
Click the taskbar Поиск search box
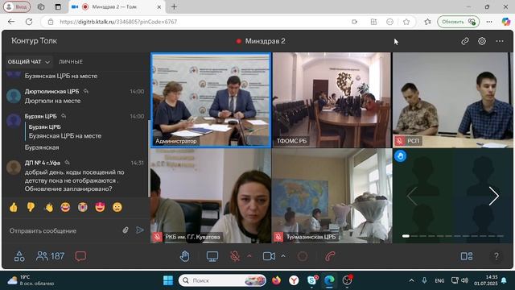222,280
